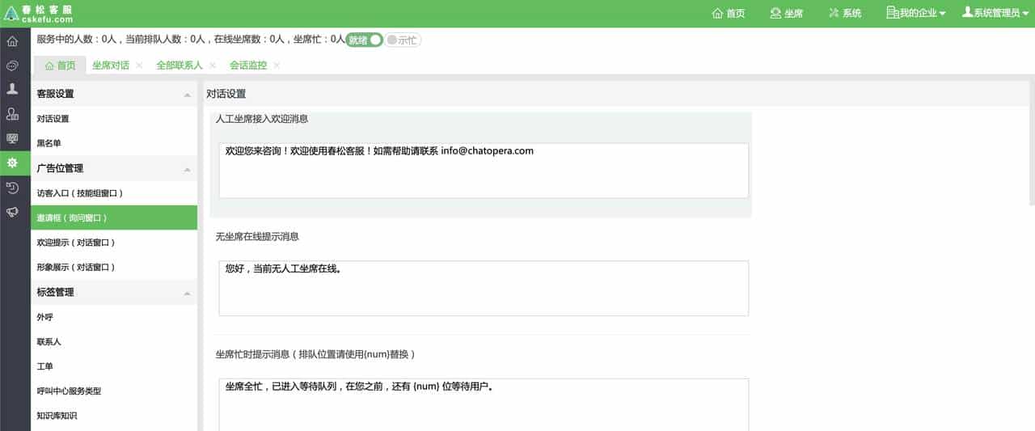Click the 对话设置 panel heading
Viewport: 1035px width, 431px height.
(226, 94)
